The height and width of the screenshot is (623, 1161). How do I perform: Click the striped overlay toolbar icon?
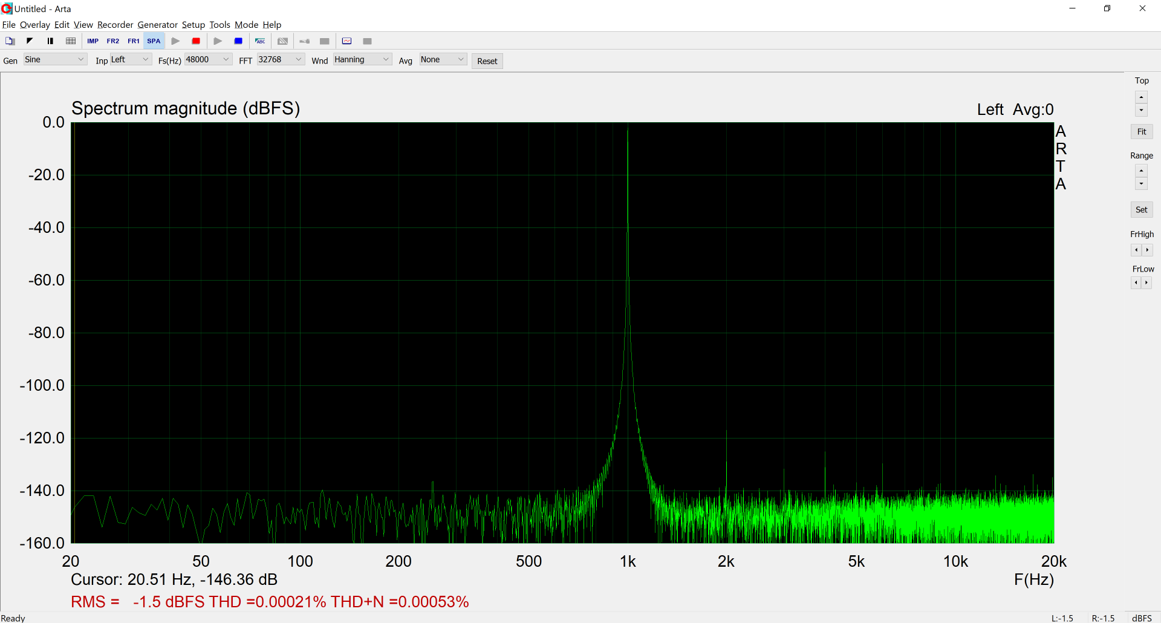282,41
